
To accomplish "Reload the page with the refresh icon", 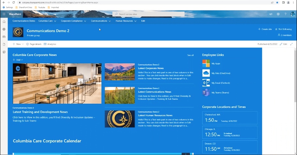I will tap(13, 3).
